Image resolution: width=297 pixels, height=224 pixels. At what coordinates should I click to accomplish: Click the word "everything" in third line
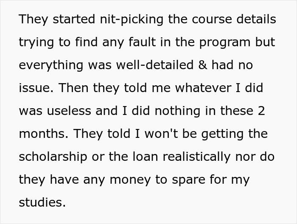(x=51, y=65)
